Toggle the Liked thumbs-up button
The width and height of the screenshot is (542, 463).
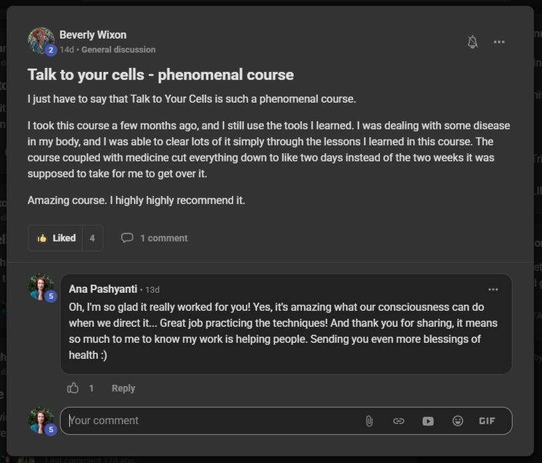click(56, 238)
